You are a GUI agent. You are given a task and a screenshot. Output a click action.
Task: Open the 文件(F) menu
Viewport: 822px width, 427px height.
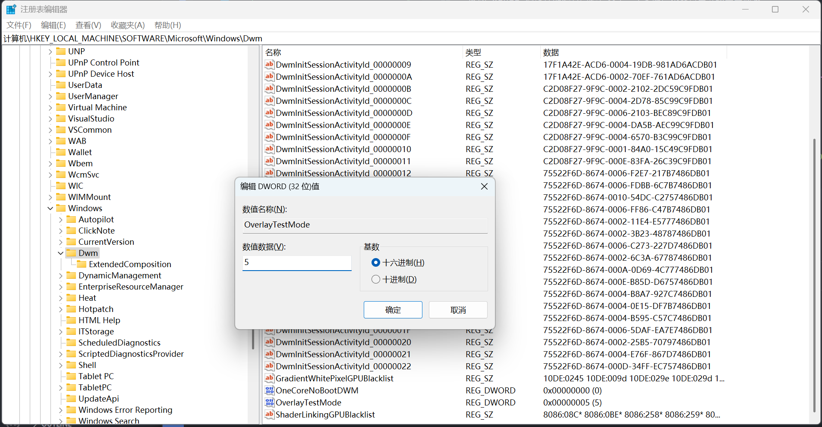[19, 25]
